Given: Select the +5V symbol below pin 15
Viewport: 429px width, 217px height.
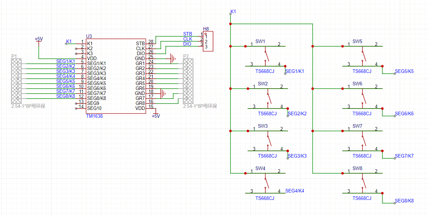Looking at the screenshot, I should [x=155, y=116].
